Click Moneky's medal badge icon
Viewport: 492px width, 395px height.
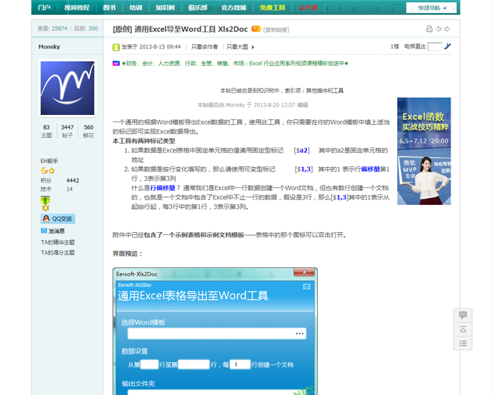(45, 204)
